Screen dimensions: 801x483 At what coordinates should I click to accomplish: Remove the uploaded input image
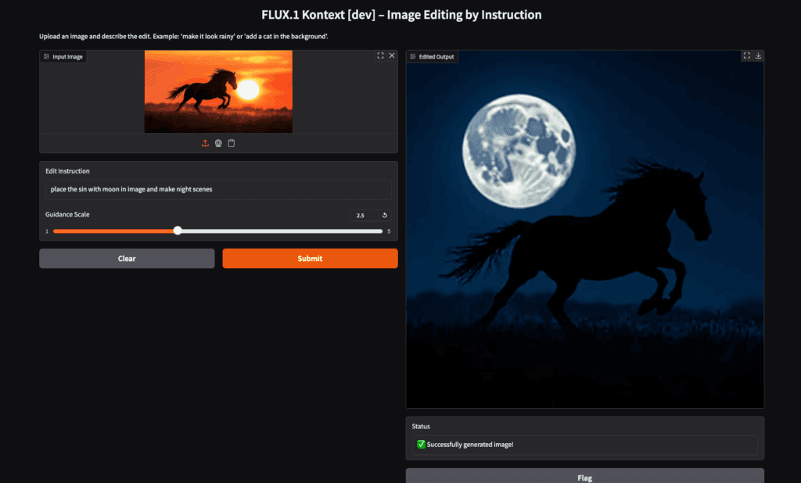coord(392,55)
